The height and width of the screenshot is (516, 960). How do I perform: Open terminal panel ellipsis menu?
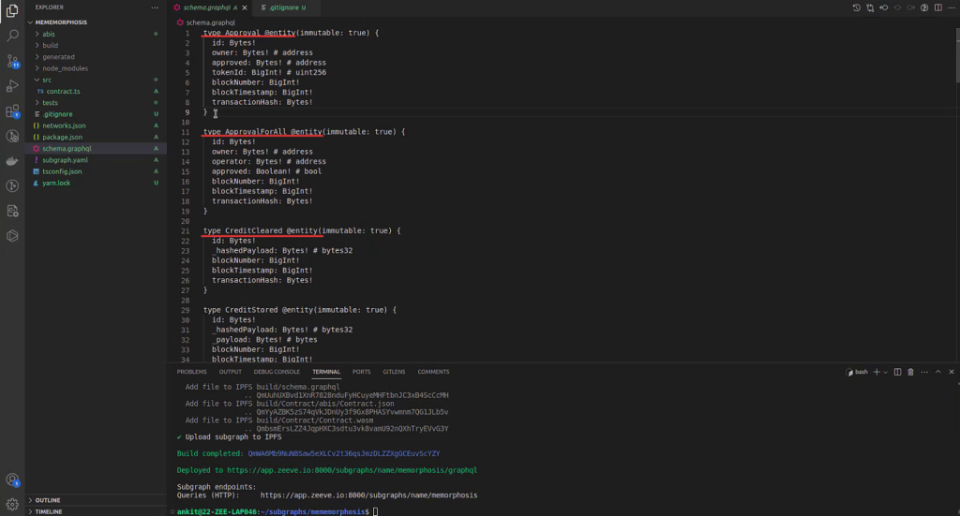(x=924, y=372)
